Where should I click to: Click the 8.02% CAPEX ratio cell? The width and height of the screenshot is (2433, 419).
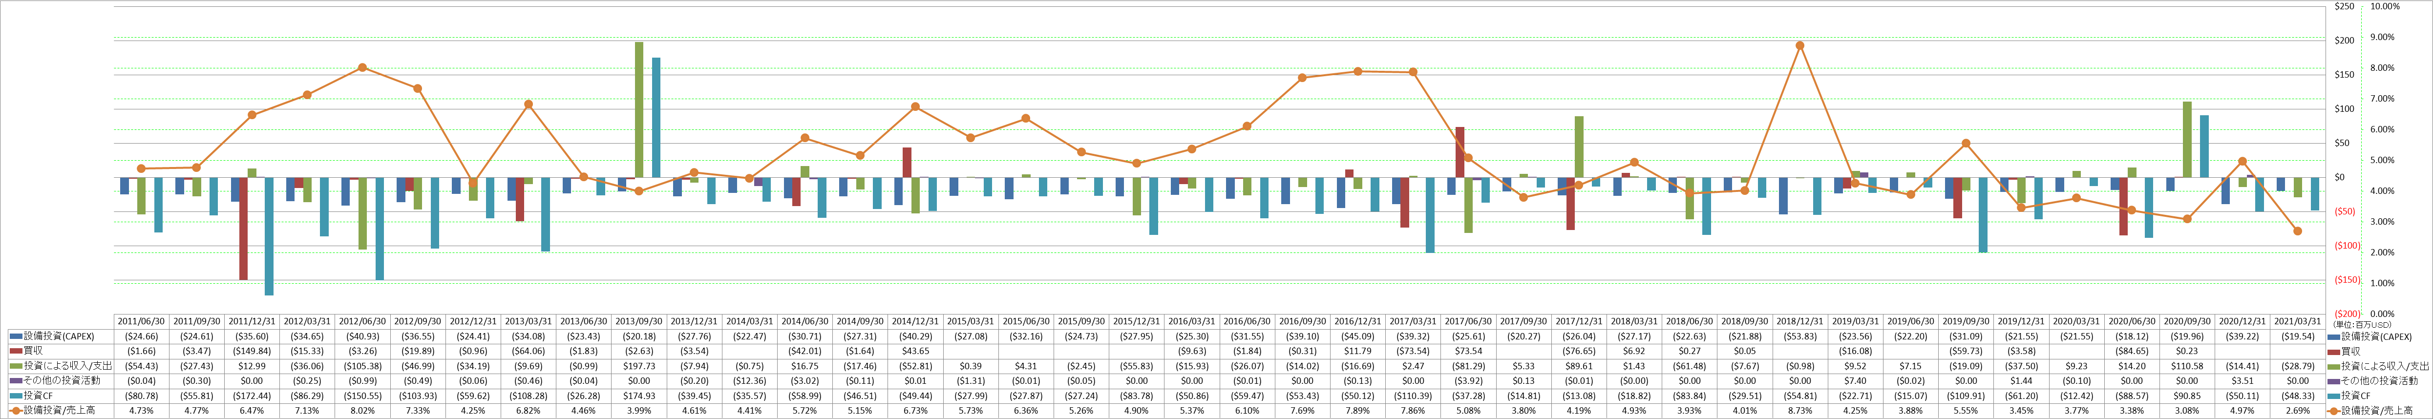click(x=363, y=411)
